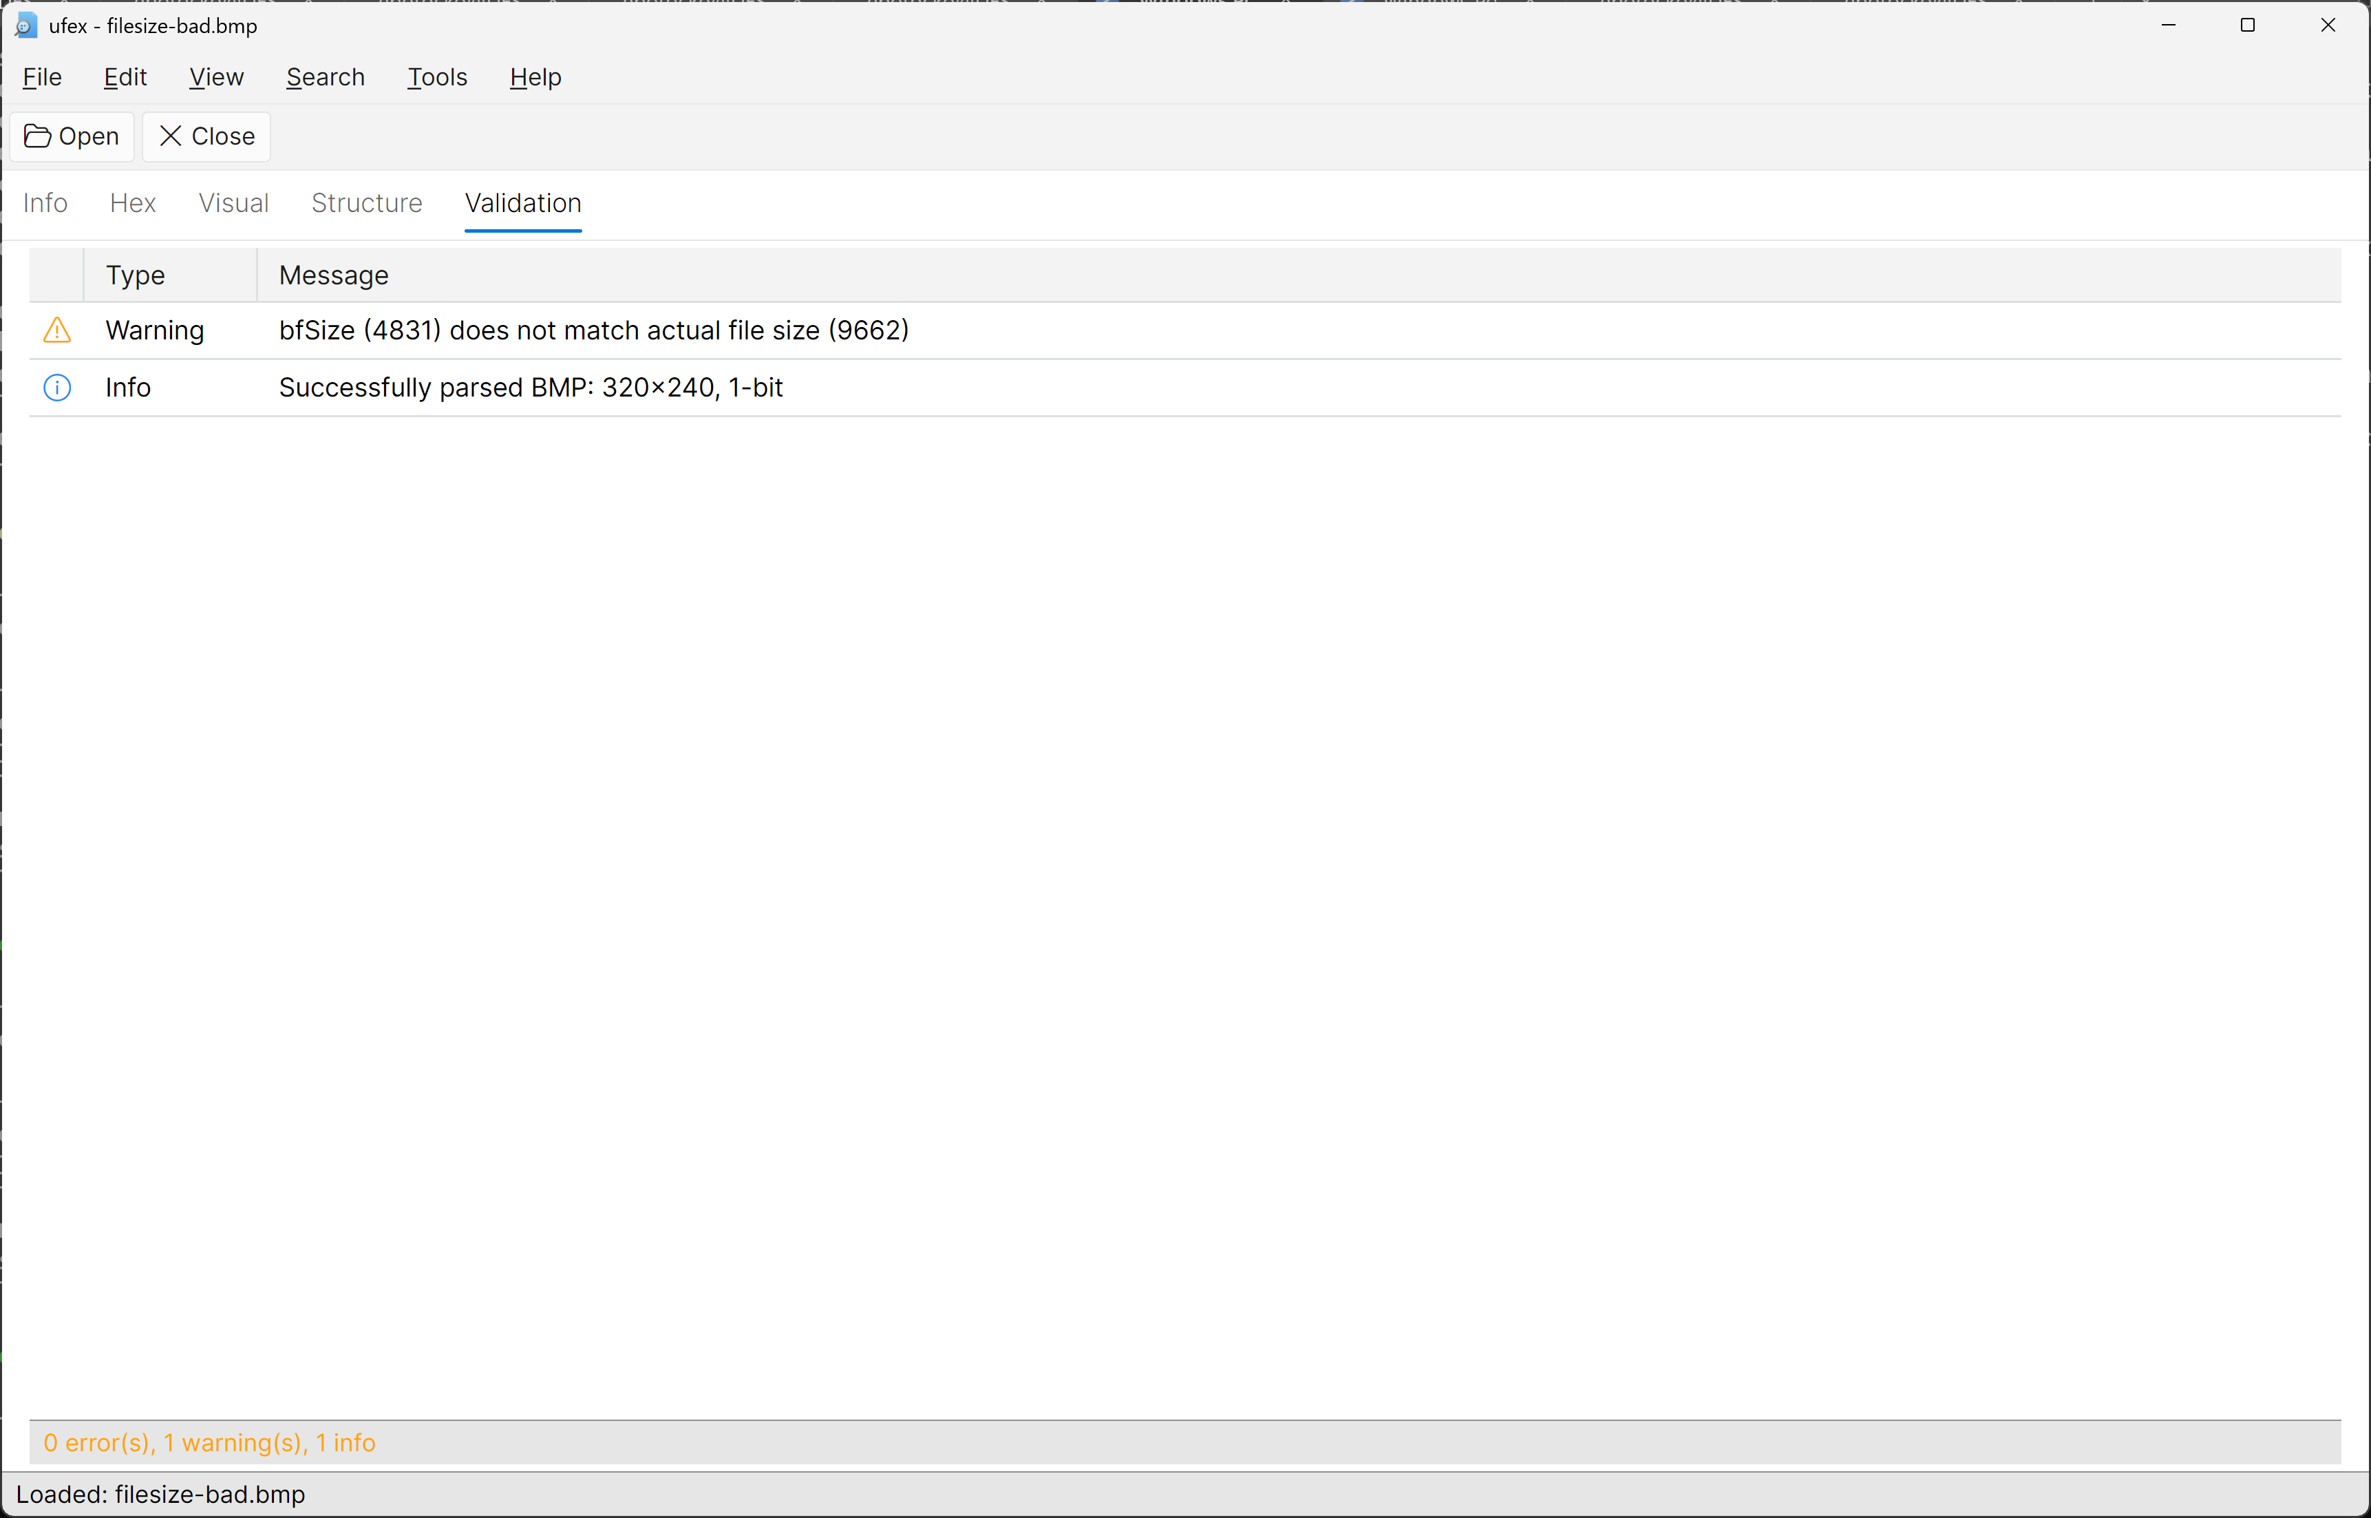Open the Tools menu

(436, 77)
